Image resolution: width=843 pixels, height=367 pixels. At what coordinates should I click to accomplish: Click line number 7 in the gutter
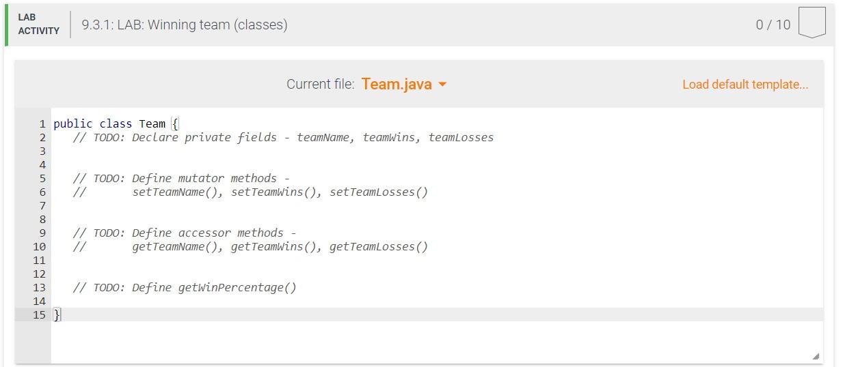point(42,205)
